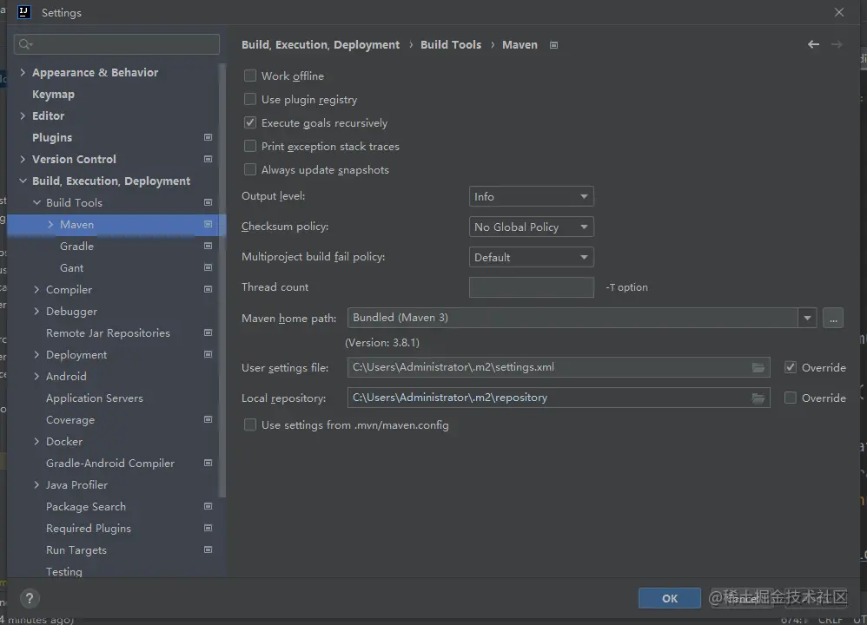This screenshot has height=625, width=867.
Task: Click the project-level marker icon next to Required Plugins
Action: [x=208, y=528]
